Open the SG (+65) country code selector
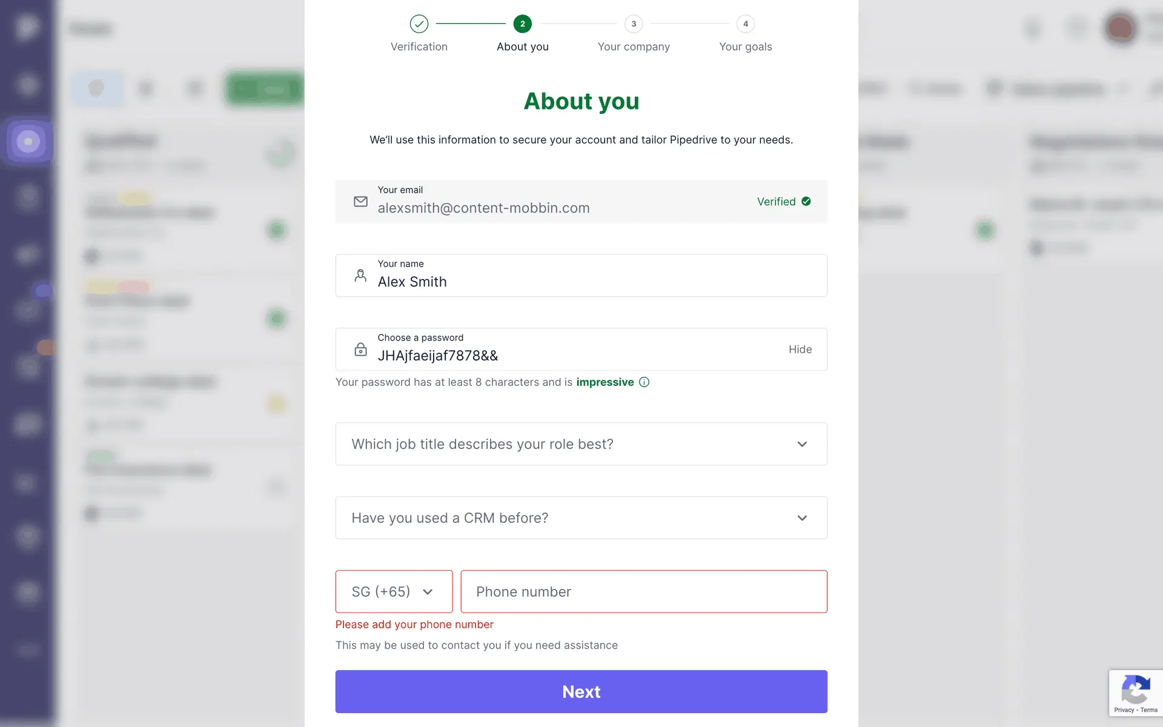The width and height of the screenshot is (1163, 727). pos(394,592)
